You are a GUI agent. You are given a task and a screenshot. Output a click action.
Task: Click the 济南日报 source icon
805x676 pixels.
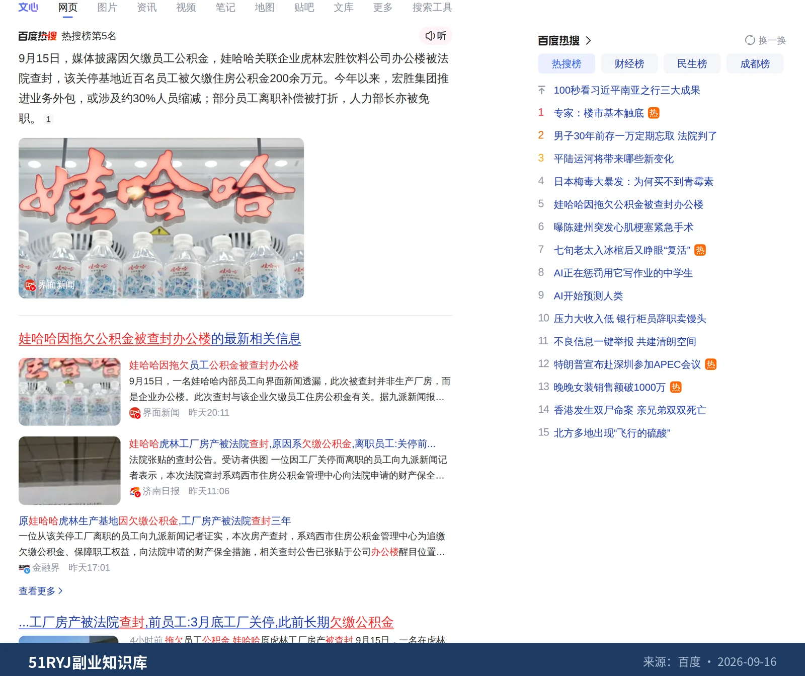click(x=135, y=492)
